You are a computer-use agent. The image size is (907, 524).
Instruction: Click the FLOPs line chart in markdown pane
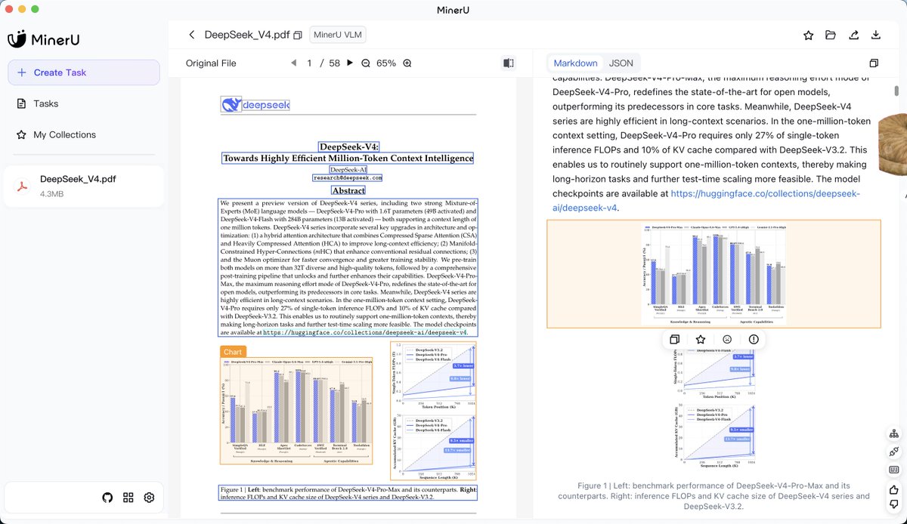coord(714,375)
